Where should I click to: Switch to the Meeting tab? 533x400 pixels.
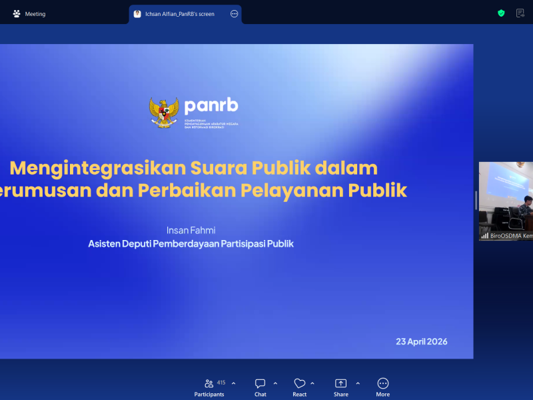click(x=35, y=14)
